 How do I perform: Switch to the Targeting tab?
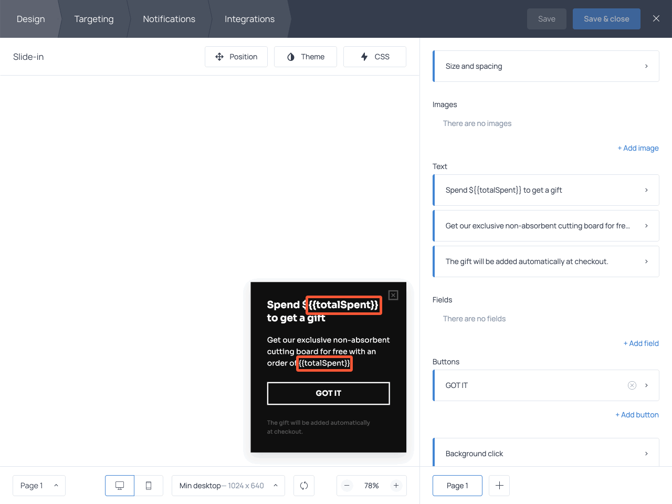coord(94,19)
